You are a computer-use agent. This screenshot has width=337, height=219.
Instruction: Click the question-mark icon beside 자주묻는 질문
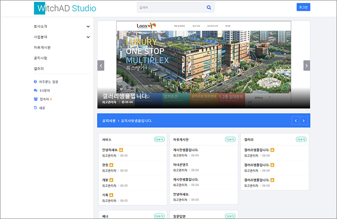click(x=36, y=82)
